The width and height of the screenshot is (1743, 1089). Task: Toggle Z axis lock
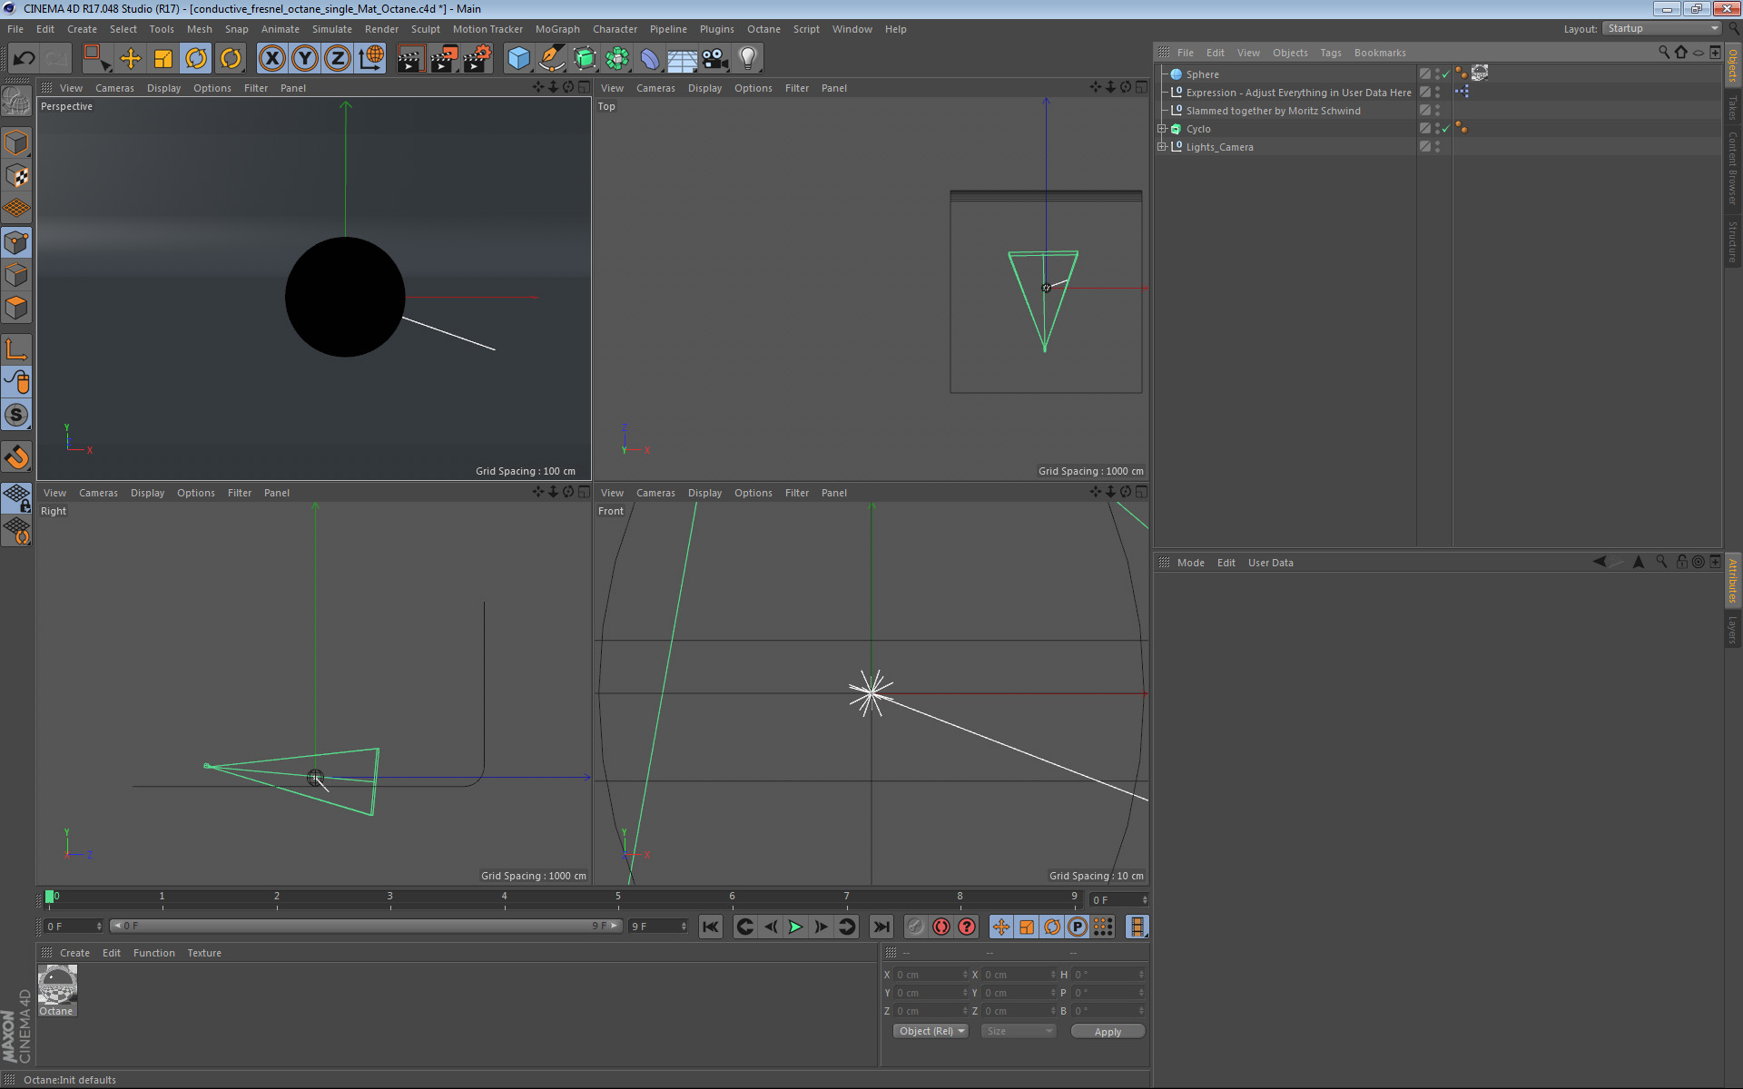click(x=337, y=59)
